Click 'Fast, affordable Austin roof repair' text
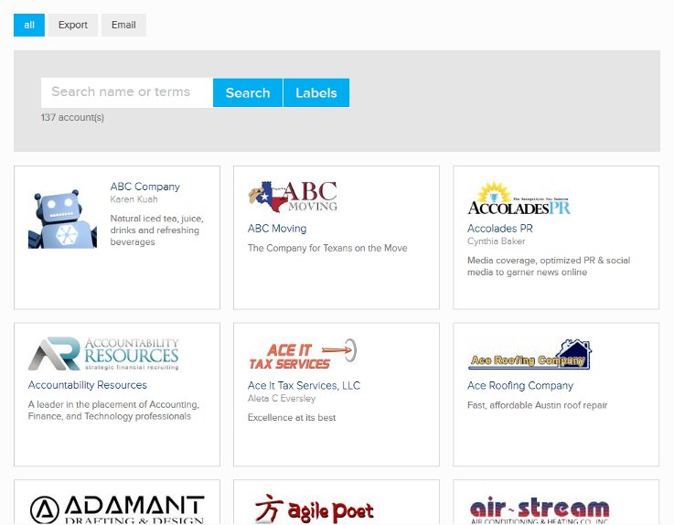 (538, 405)
